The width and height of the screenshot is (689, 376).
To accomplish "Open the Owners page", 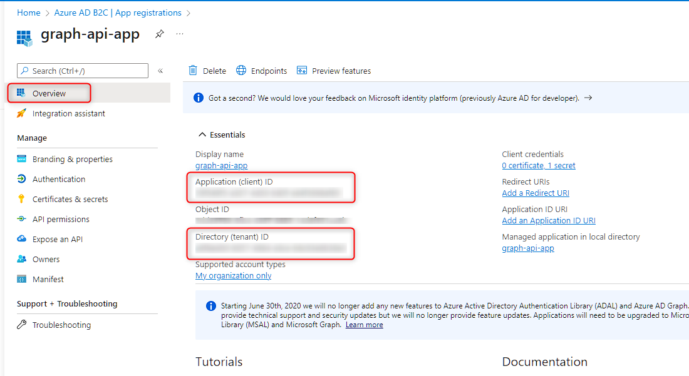I will [x=46, y=259].
